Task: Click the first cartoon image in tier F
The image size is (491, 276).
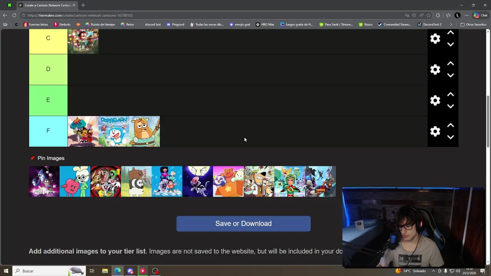Action: [83, 131]
